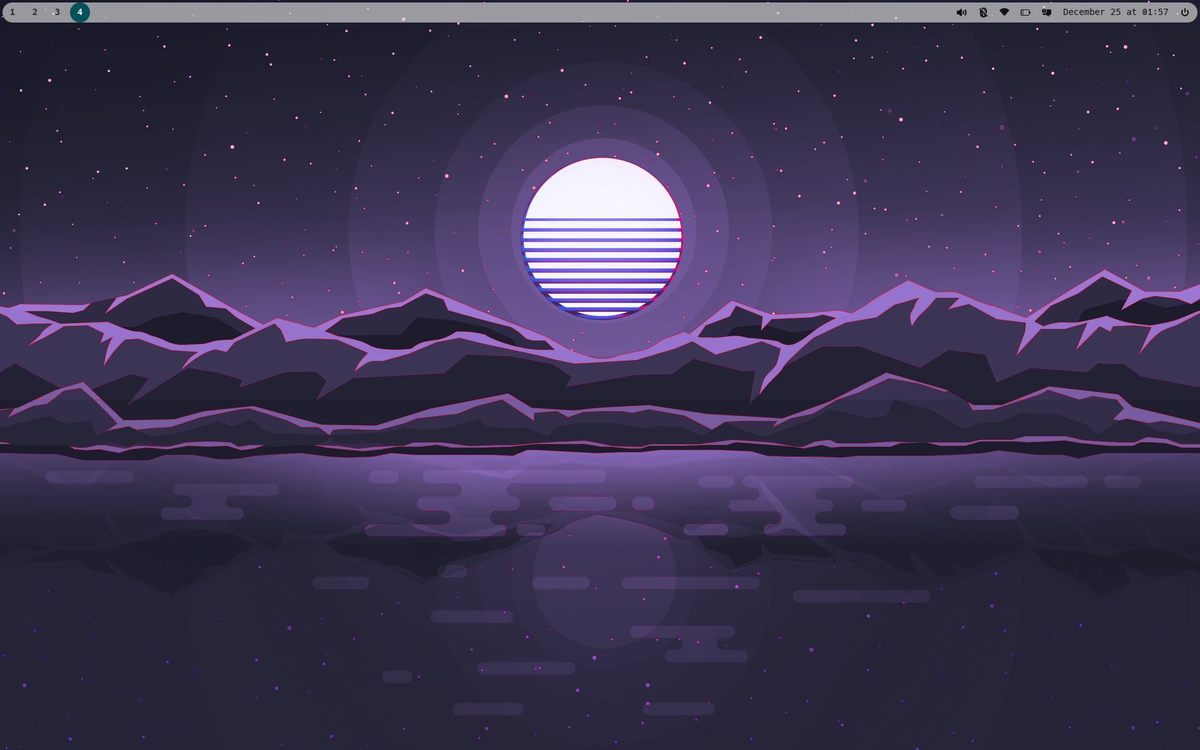Switch to workspace 1
The width and height of the screenshot is (1200, 750).
[x=12, y=12]
